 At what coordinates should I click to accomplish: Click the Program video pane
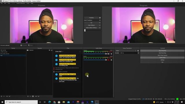tap(143, 25)
